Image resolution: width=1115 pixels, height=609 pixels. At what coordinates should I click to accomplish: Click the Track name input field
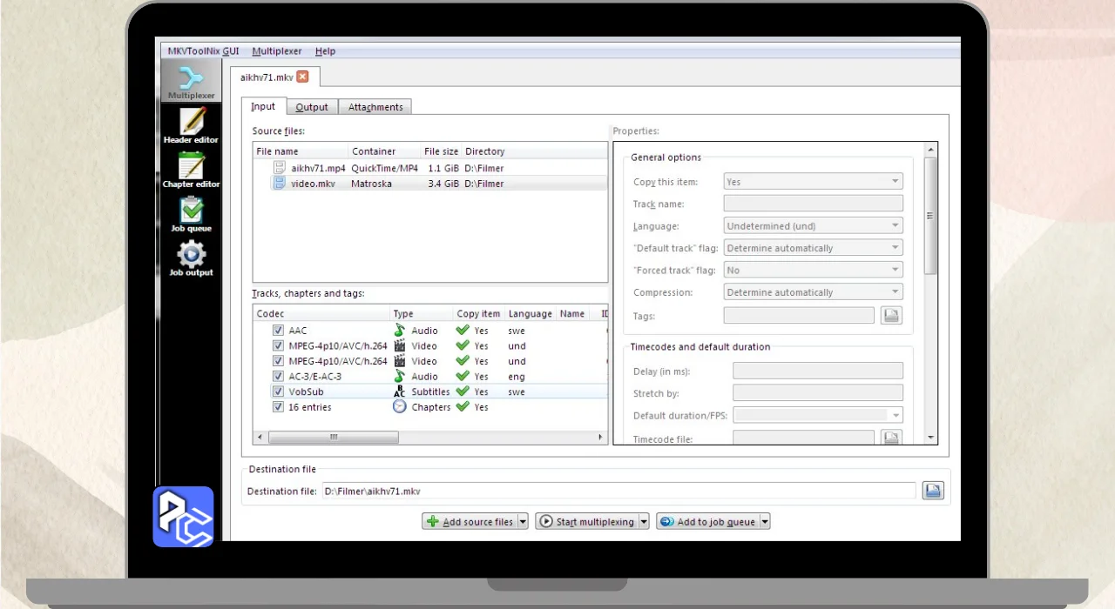(x=813, y=204)
